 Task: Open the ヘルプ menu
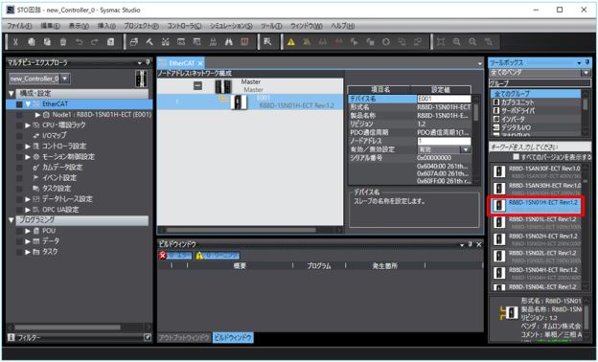coord(342,26)
